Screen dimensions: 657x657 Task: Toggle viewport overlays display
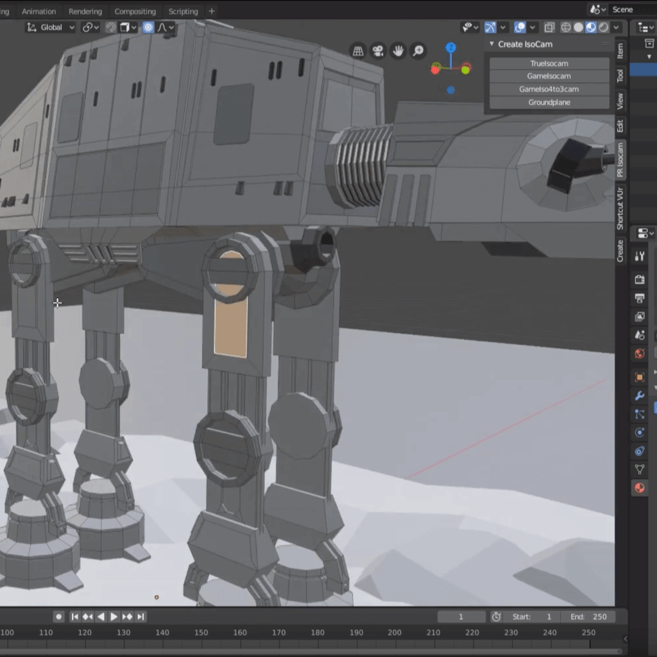(x=520, y=28)
